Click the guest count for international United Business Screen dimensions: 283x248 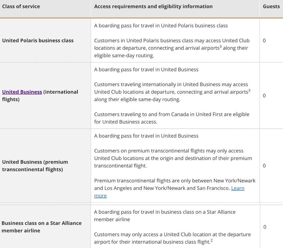point(264,96)
